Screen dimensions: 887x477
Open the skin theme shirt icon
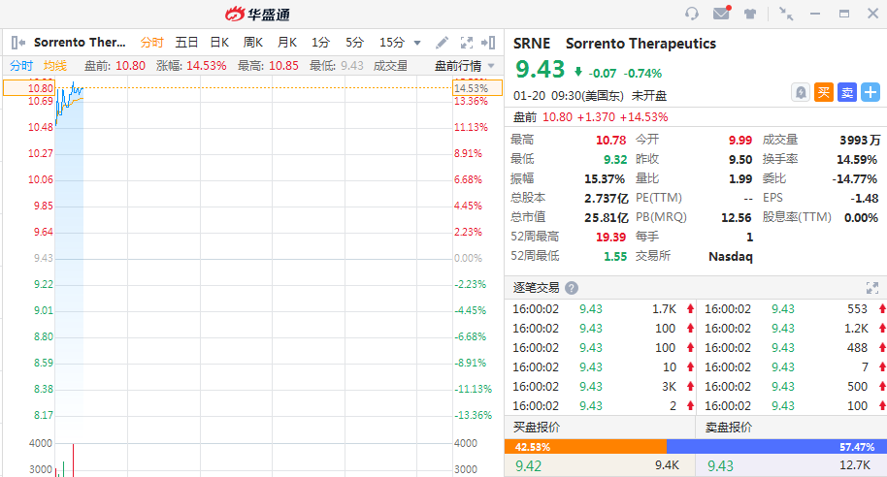(x=750, y=14)
